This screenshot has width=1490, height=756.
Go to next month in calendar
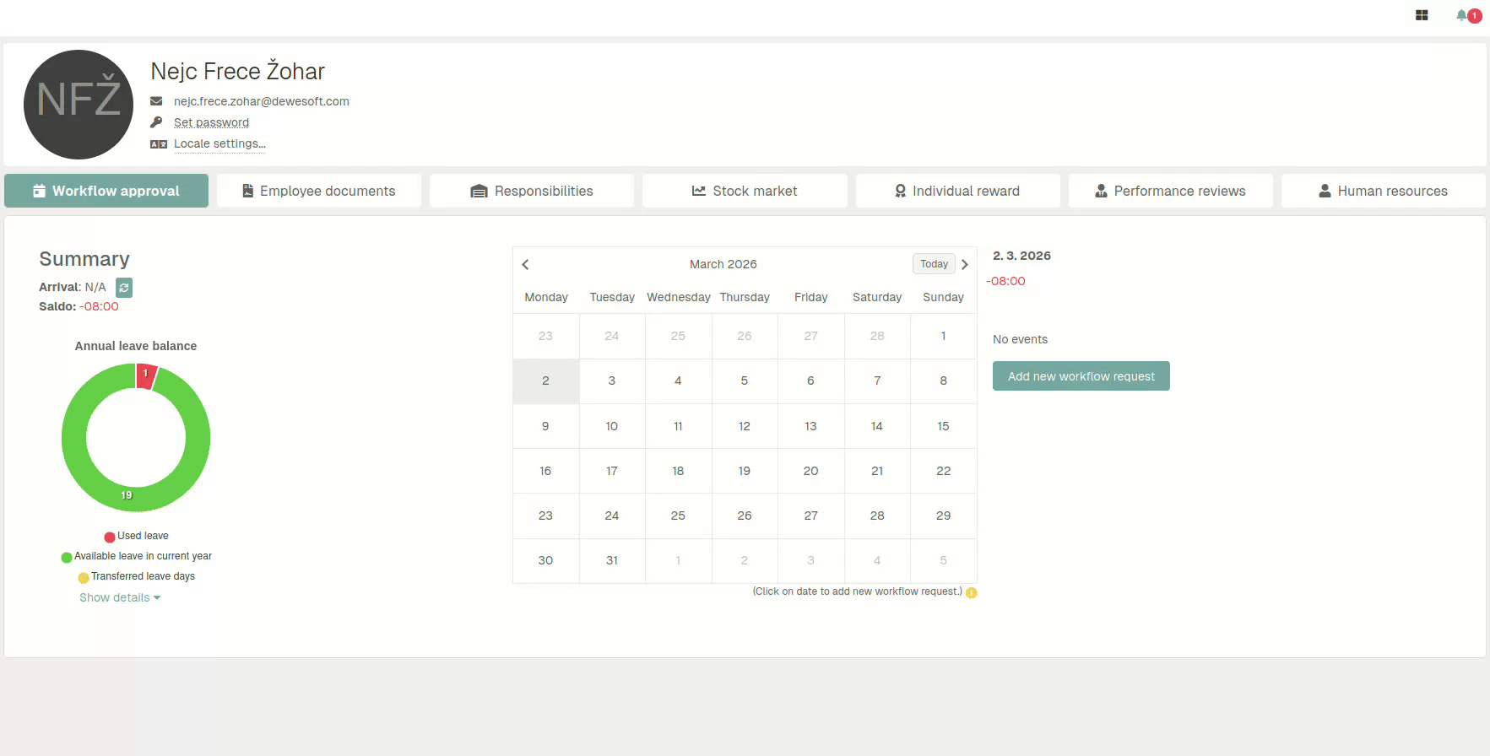click(965, 264)
